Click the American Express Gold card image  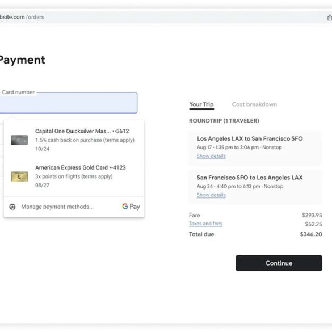click(19, 176)
